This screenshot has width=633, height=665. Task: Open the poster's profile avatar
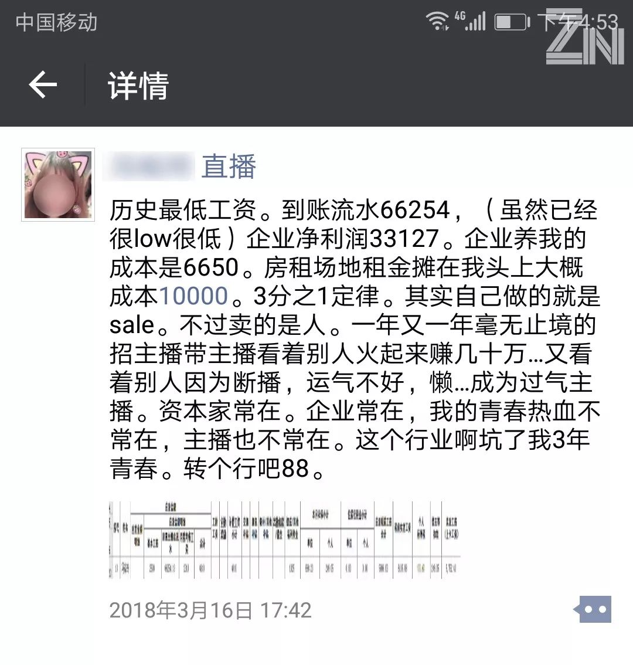click(58, 185)
